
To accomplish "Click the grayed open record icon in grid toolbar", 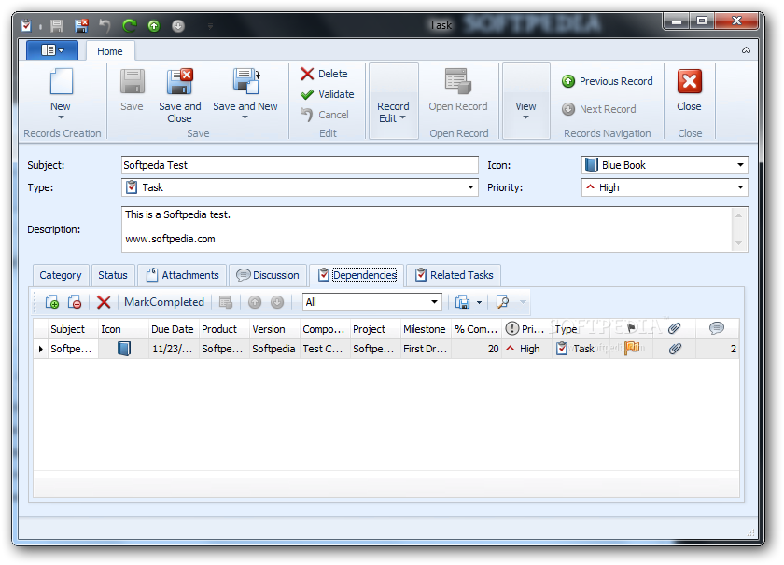I will tap(226, 302).
